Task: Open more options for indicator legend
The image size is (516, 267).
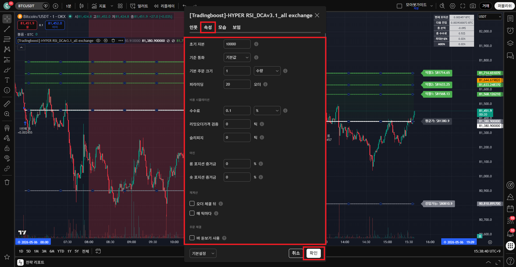Action: coord(121,41)
